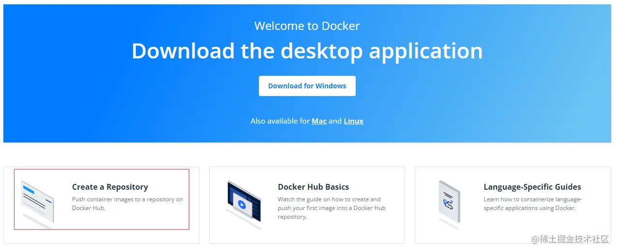Viewport: 617px width, 252px height.
Task: Open the Docker Hub Basics heading
Action: tap(313, 187)
